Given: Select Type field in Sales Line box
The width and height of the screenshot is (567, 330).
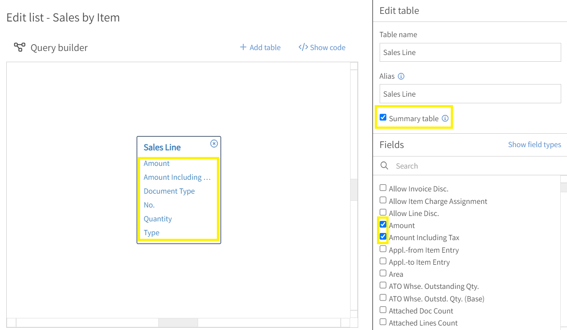Looking at the screenshot, I should coord(151,233).
